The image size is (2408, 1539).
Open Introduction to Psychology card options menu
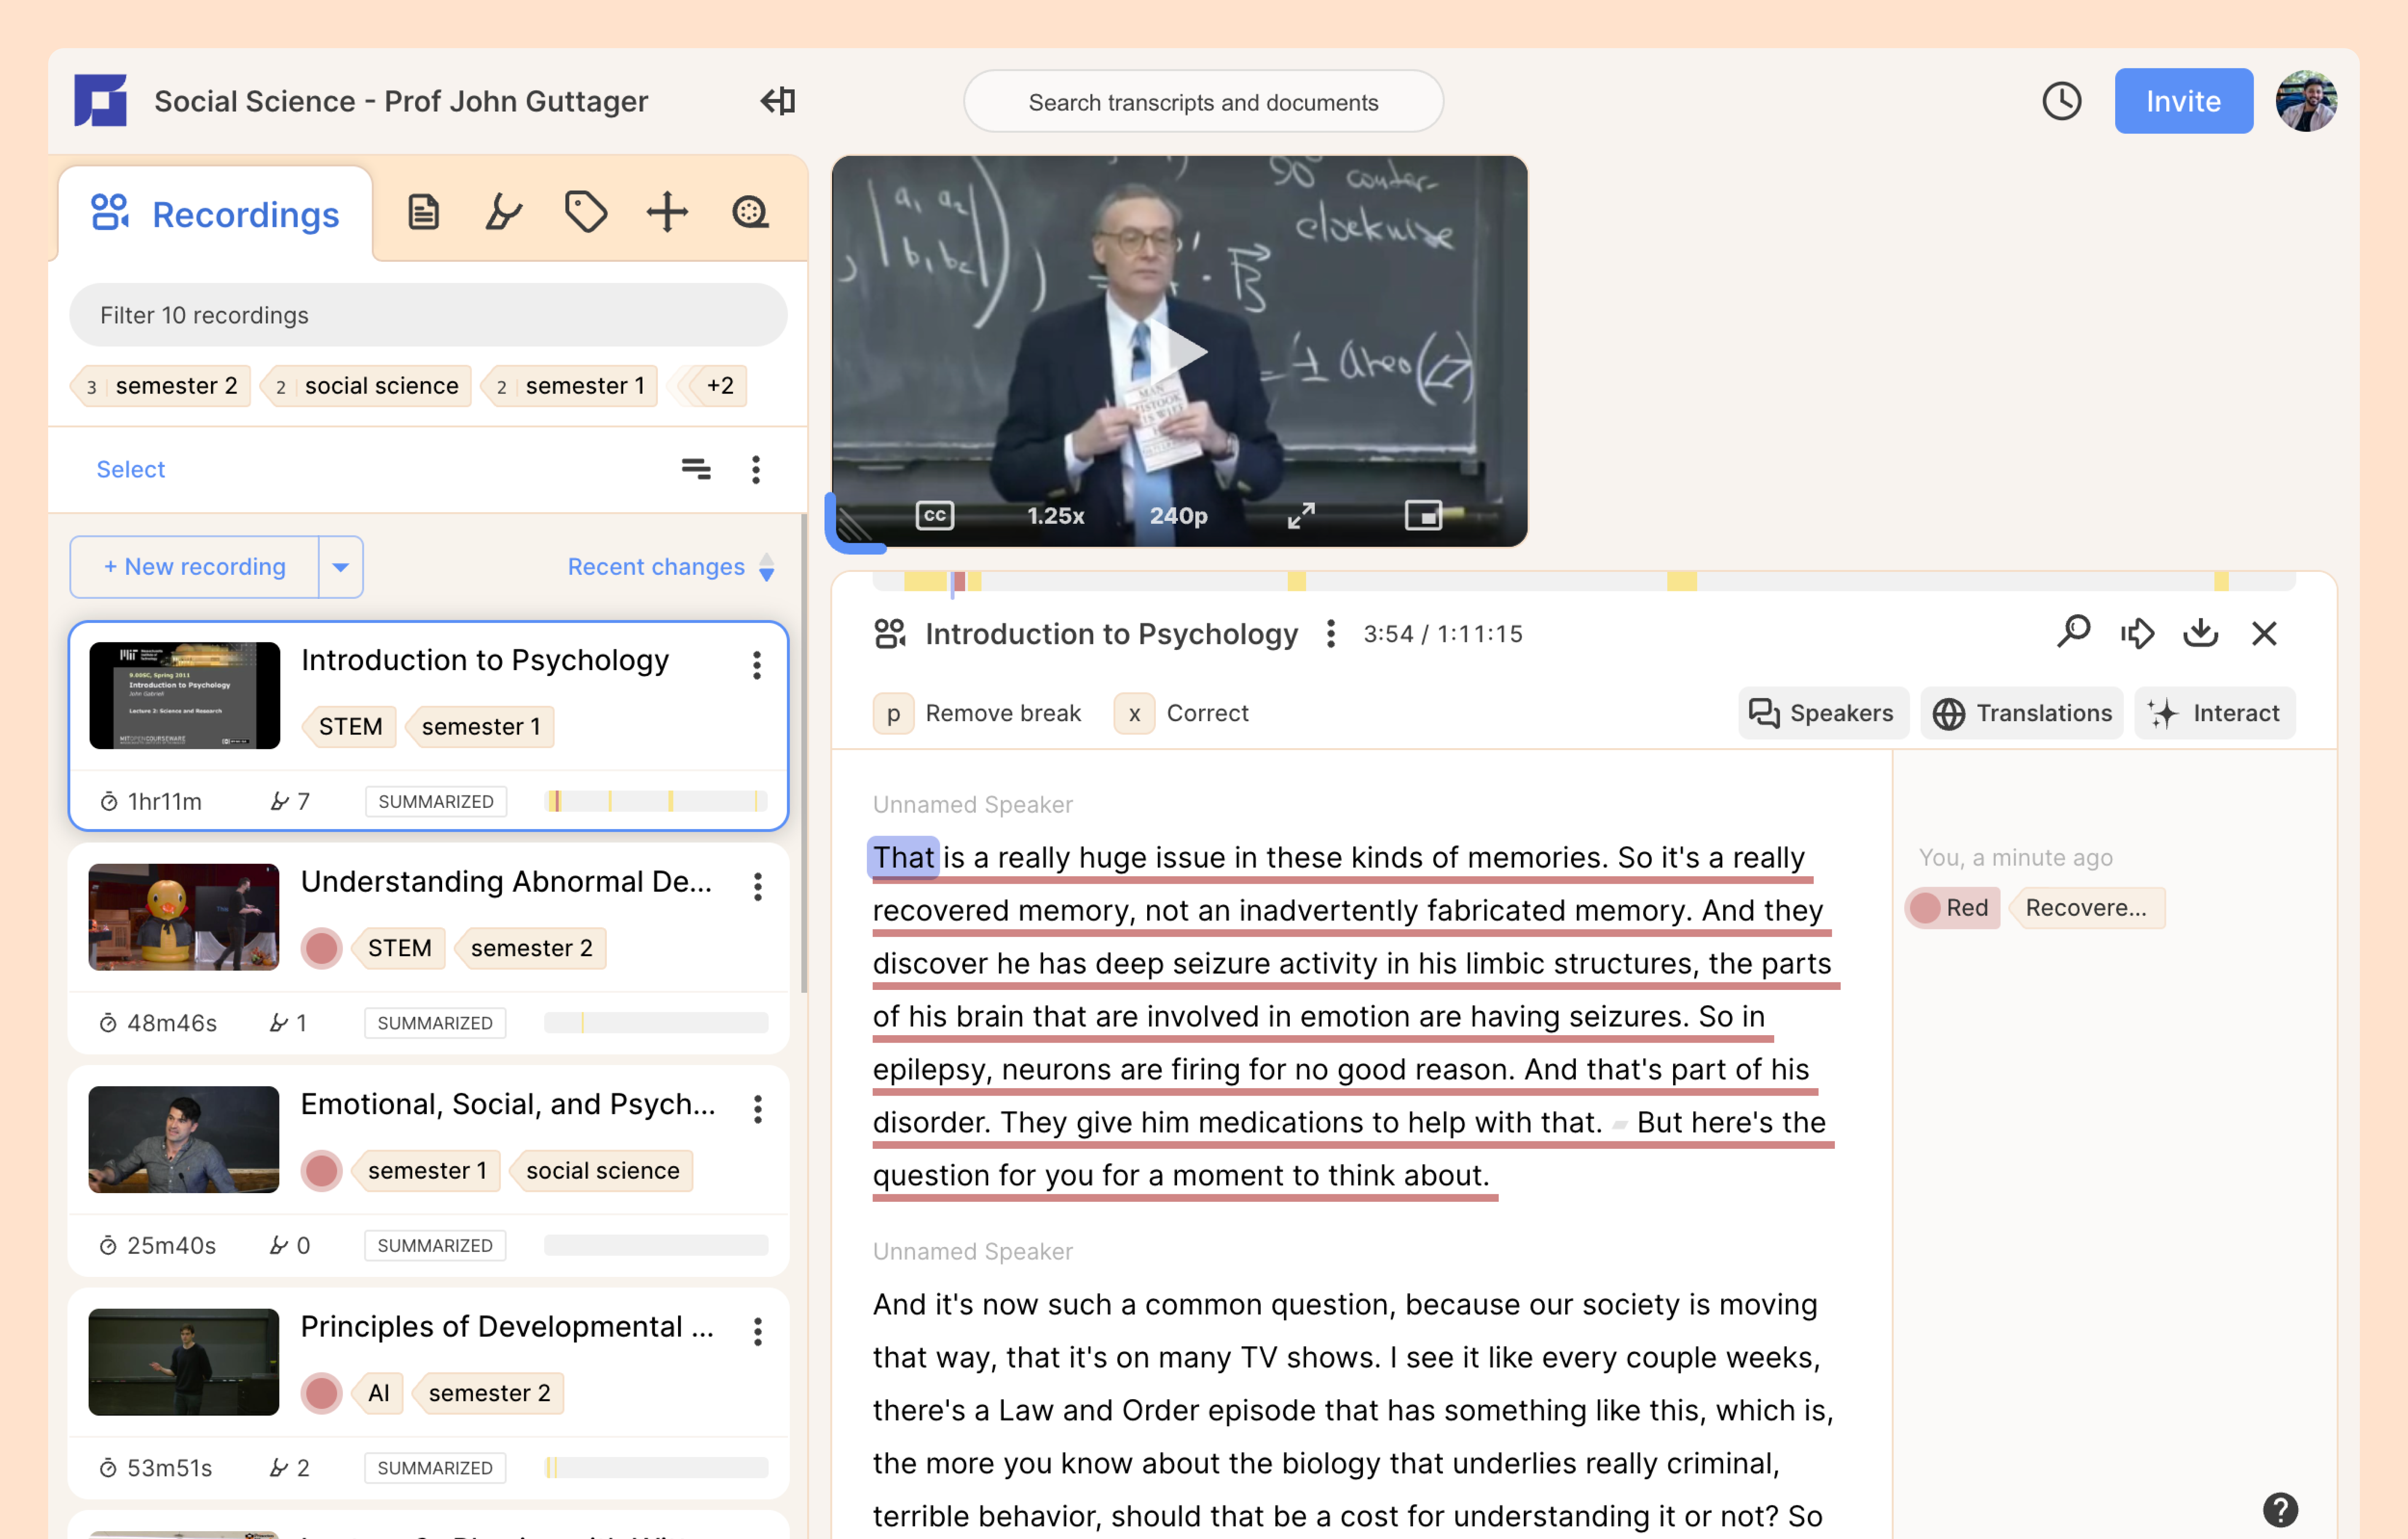757,666
